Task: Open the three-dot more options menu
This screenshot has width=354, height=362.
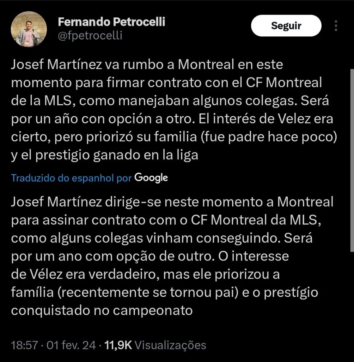Action: (x=336, y=26)
